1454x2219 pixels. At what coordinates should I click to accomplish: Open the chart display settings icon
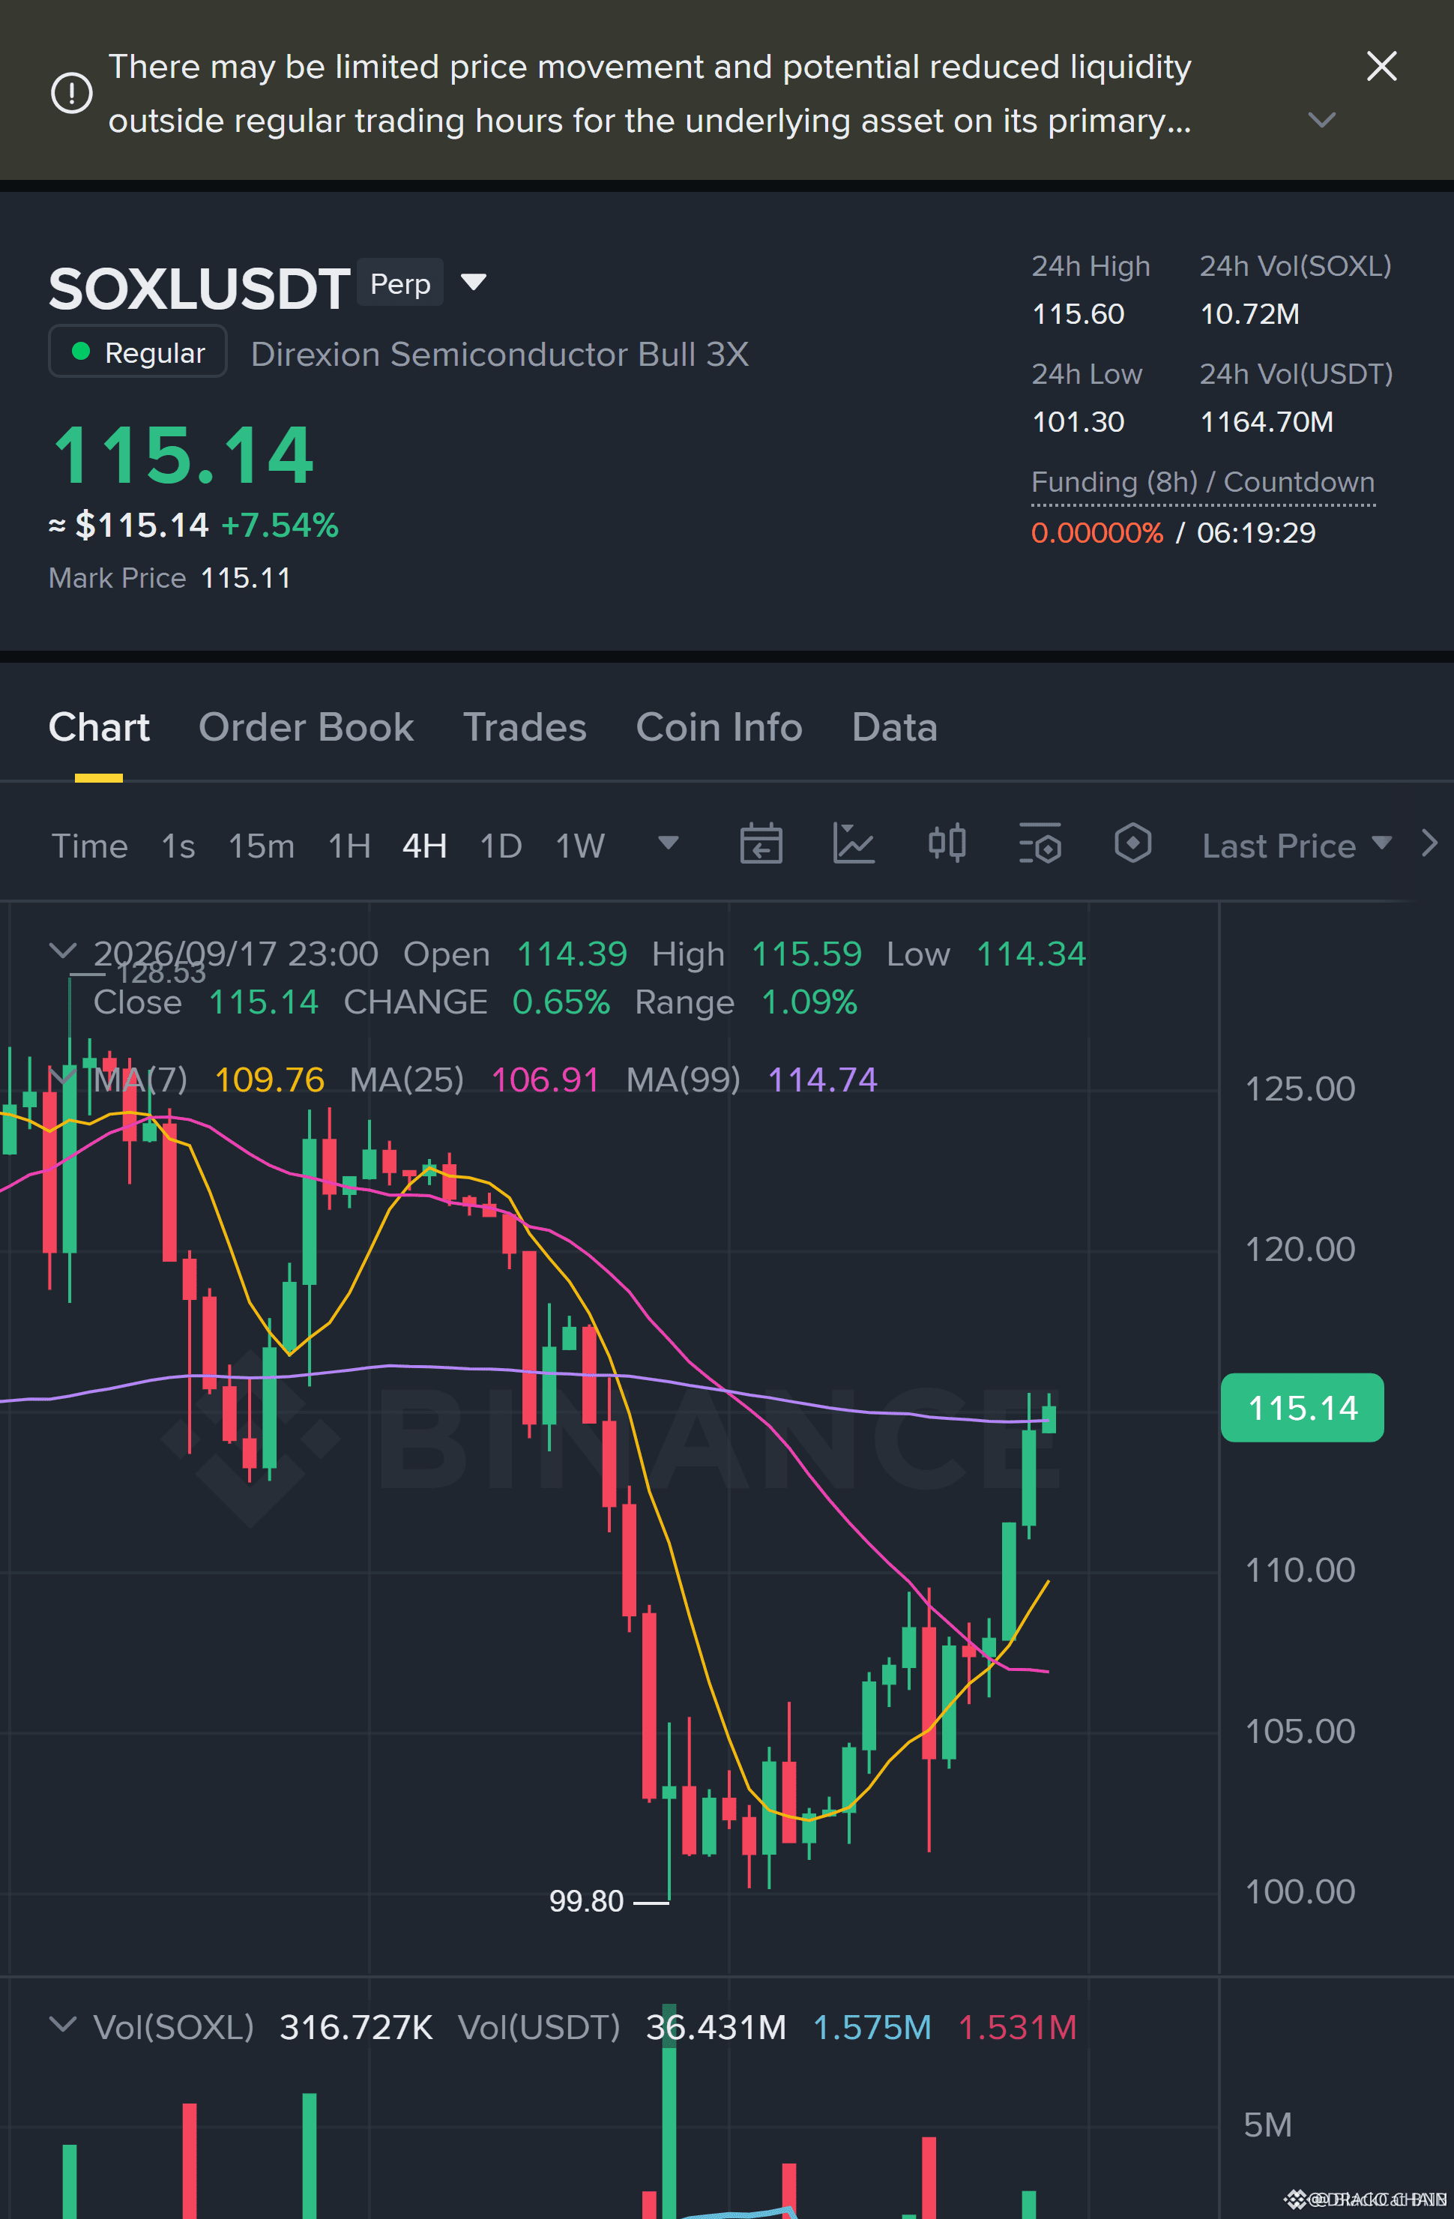click(1040, 844)
